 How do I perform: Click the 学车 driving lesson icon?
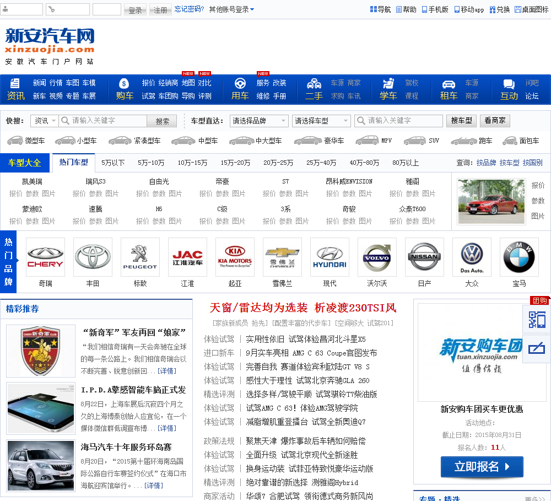[388, 83]
